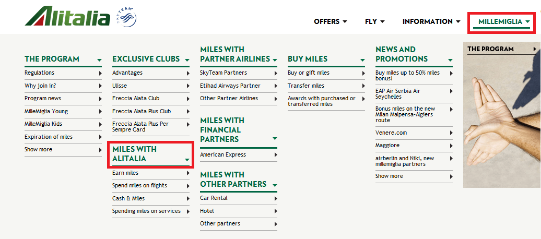Open the Earn miles link
The image size is (541, 239).
coord(125,173)
